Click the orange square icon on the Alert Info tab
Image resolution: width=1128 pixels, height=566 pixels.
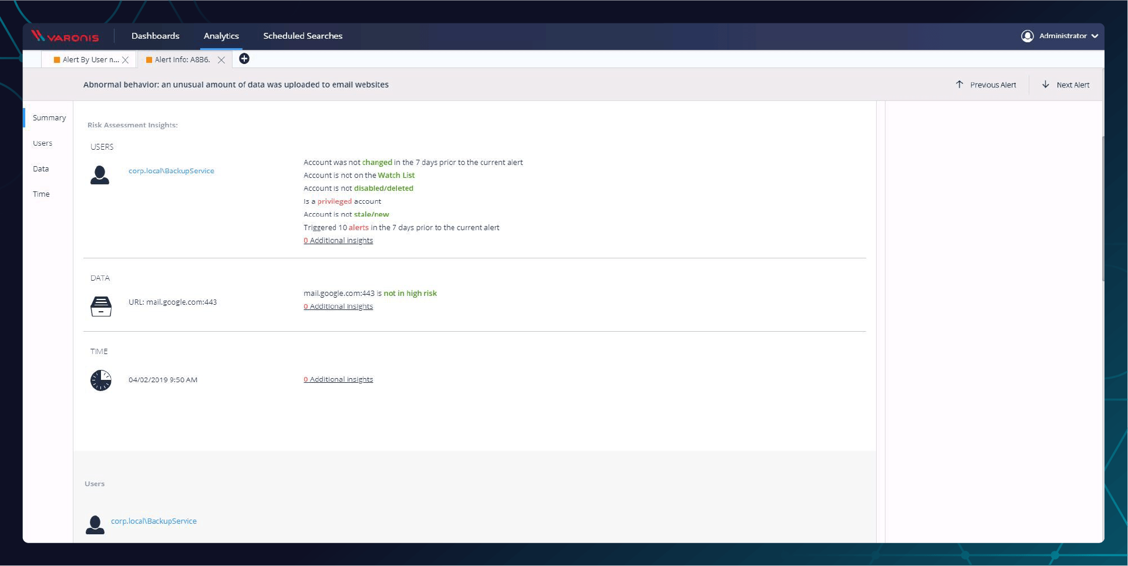149,59
